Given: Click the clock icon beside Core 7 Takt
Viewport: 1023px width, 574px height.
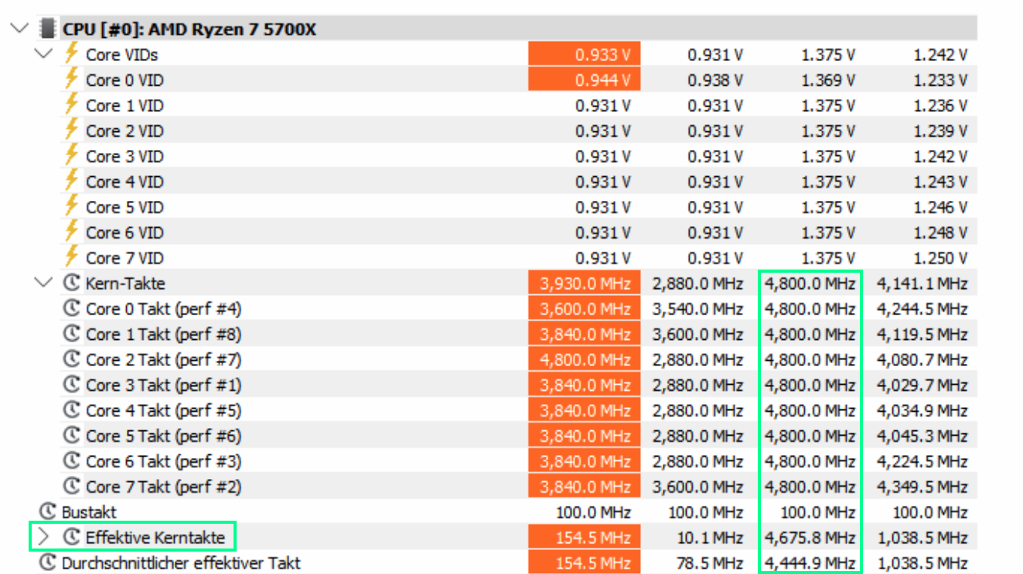Looking at the screenshot, I should (x=72, y=486).
